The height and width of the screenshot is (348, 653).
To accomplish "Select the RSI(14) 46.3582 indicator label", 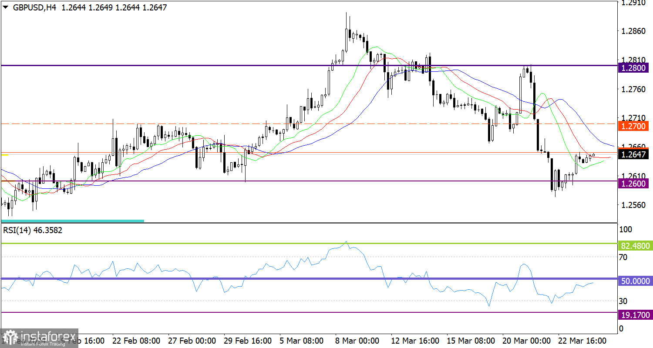I will 33,230.
